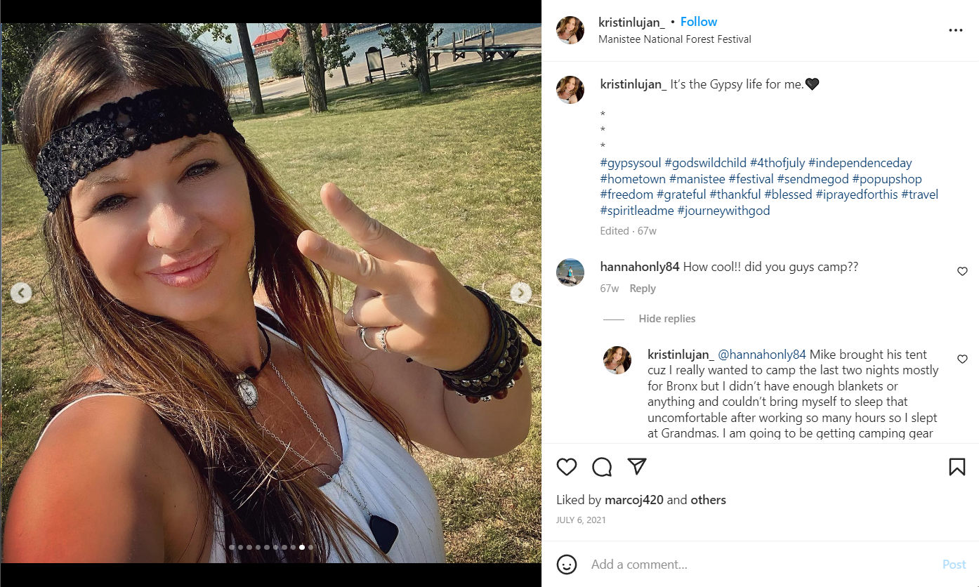This screenshot has width=979, height=587.
Task: Select the first carousel dot indicator
Action: click(232, 547)
